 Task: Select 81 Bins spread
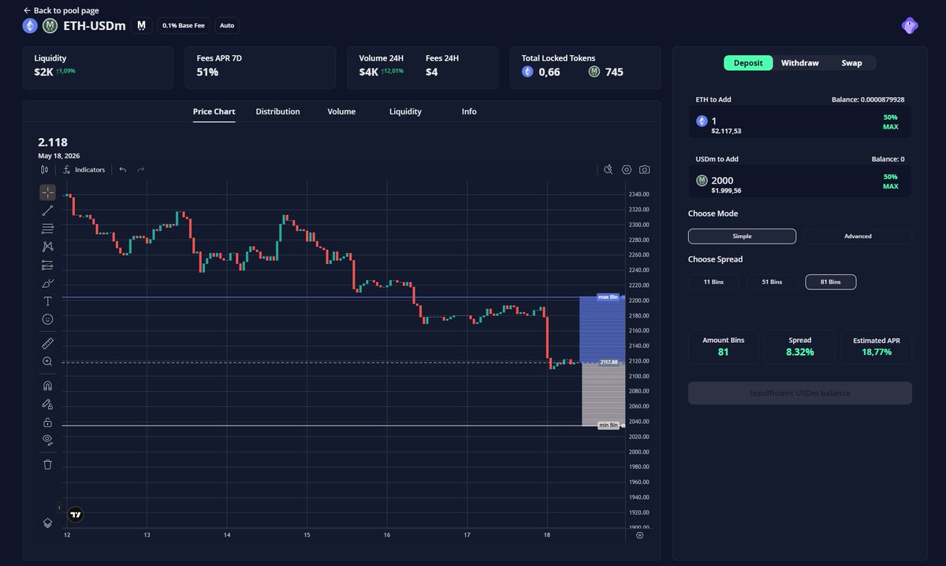pos(830,282)
